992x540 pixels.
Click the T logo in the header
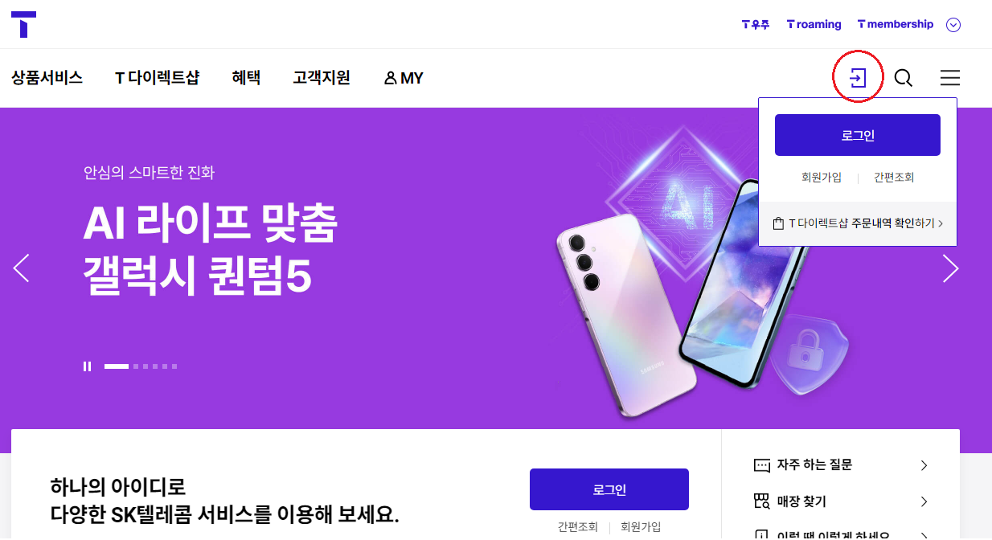pos(23,24)
